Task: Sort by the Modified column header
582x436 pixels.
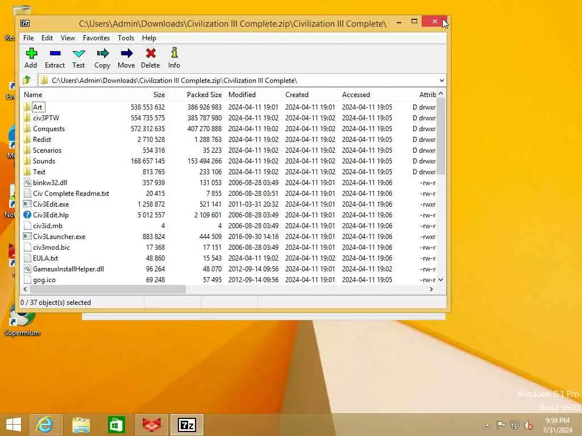Action: click(x=242, y=95)
